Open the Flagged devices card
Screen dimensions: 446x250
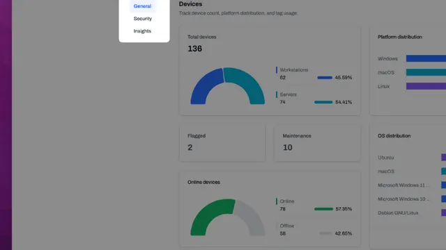click(x=222, y=144)
